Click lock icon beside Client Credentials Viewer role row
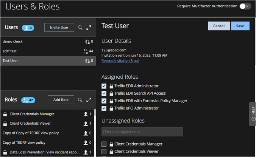The image size is (256, 157). click(5, 124)
